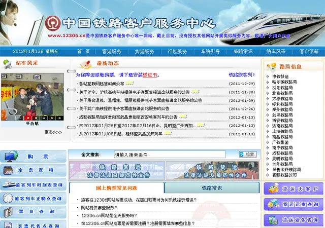
Task: Open 成都铁路局 link
Action: tap(282, 153)
